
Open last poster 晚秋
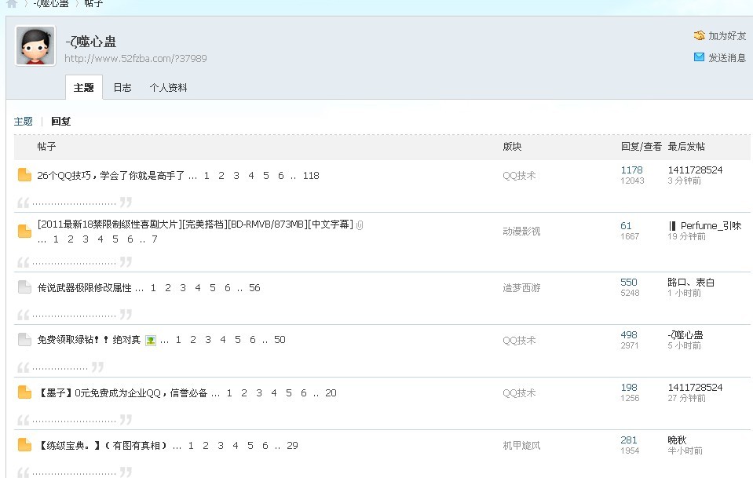pyautogui.click(x=677, y=440)
